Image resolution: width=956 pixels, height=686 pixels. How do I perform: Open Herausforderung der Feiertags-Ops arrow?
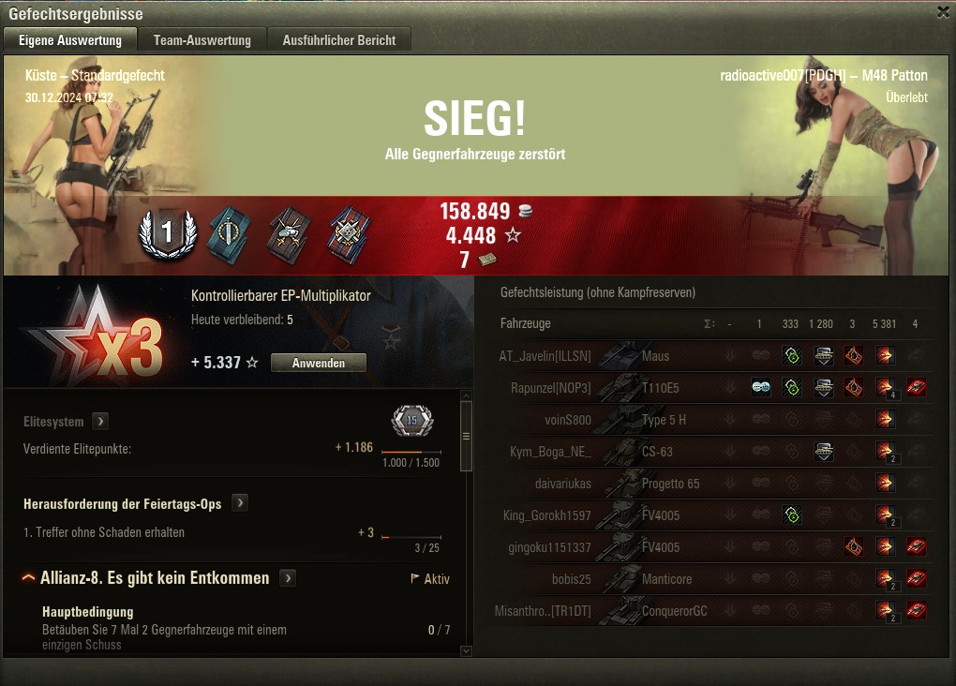point(240,503)
